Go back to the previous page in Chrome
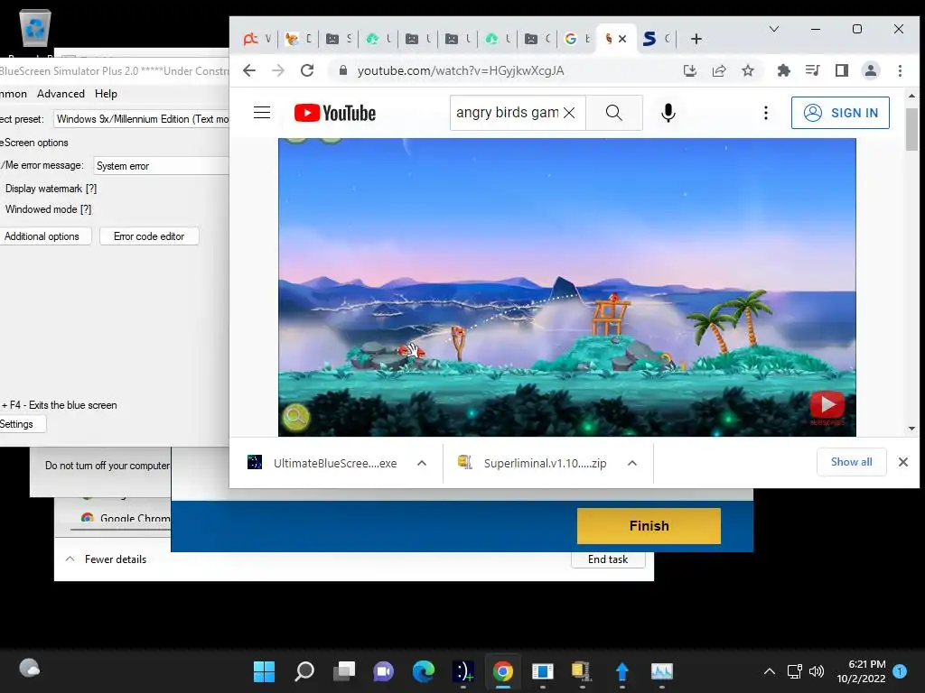The width and height of the screenshot is (925, 693). 249,70
